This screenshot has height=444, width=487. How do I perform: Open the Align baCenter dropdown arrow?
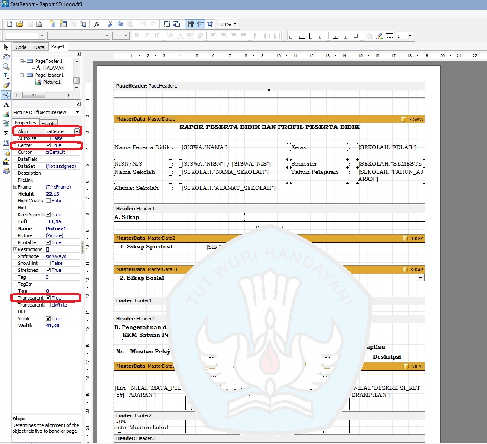tap(77, 131)
